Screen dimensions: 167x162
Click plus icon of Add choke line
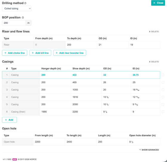pos(5,53)
